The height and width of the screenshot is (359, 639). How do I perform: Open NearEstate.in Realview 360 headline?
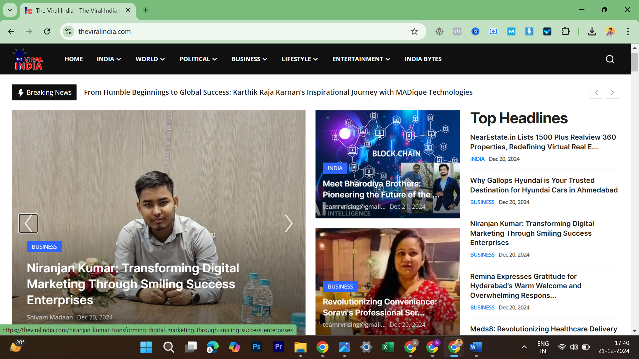(x=543, y=142)
